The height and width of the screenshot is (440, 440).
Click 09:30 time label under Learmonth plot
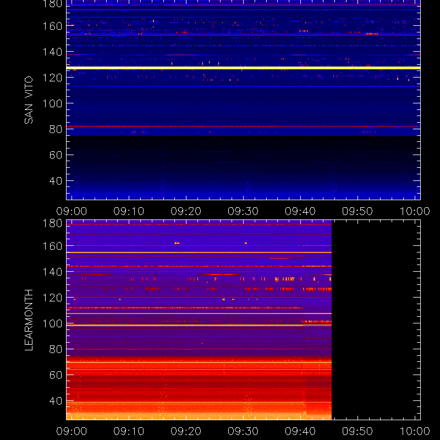[243, 431]
